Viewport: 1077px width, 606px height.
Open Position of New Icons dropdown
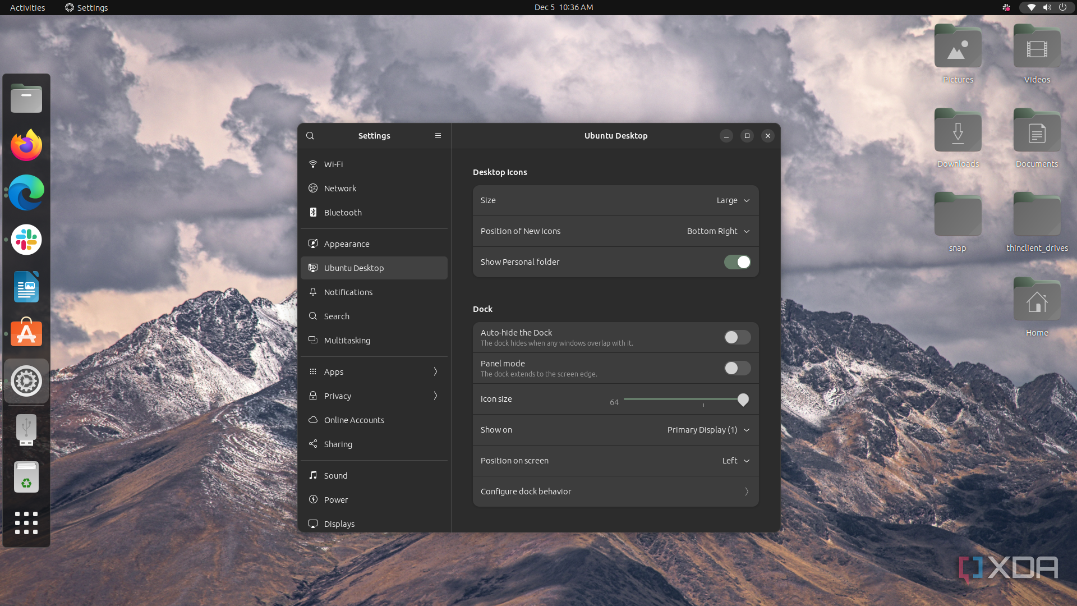tap(718, 231)
